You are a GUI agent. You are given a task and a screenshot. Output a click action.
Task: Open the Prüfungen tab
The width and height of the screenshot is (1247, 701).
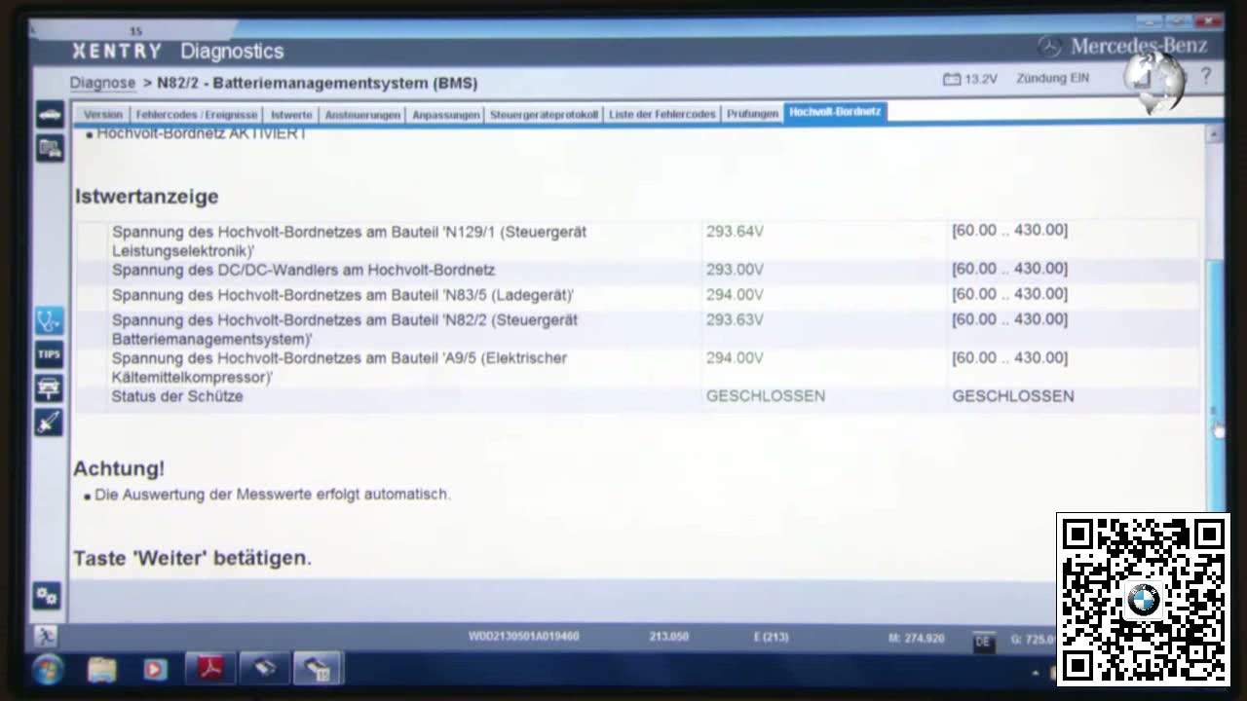752,114
